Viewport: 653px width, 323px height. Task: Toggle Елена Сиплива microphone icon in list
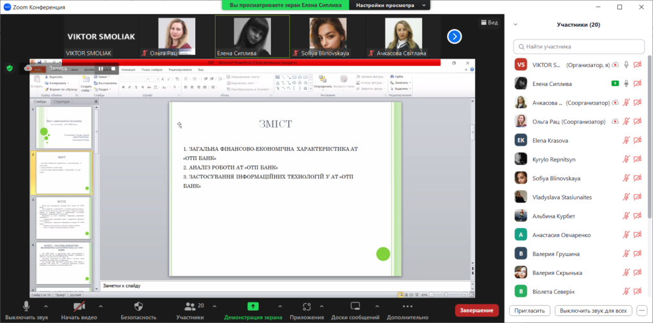[626, 83]
